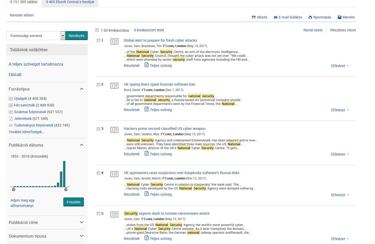This screenshot has height=244, width=375.
Task: Switch to Rövid nézet view
Action: [313, 30]
